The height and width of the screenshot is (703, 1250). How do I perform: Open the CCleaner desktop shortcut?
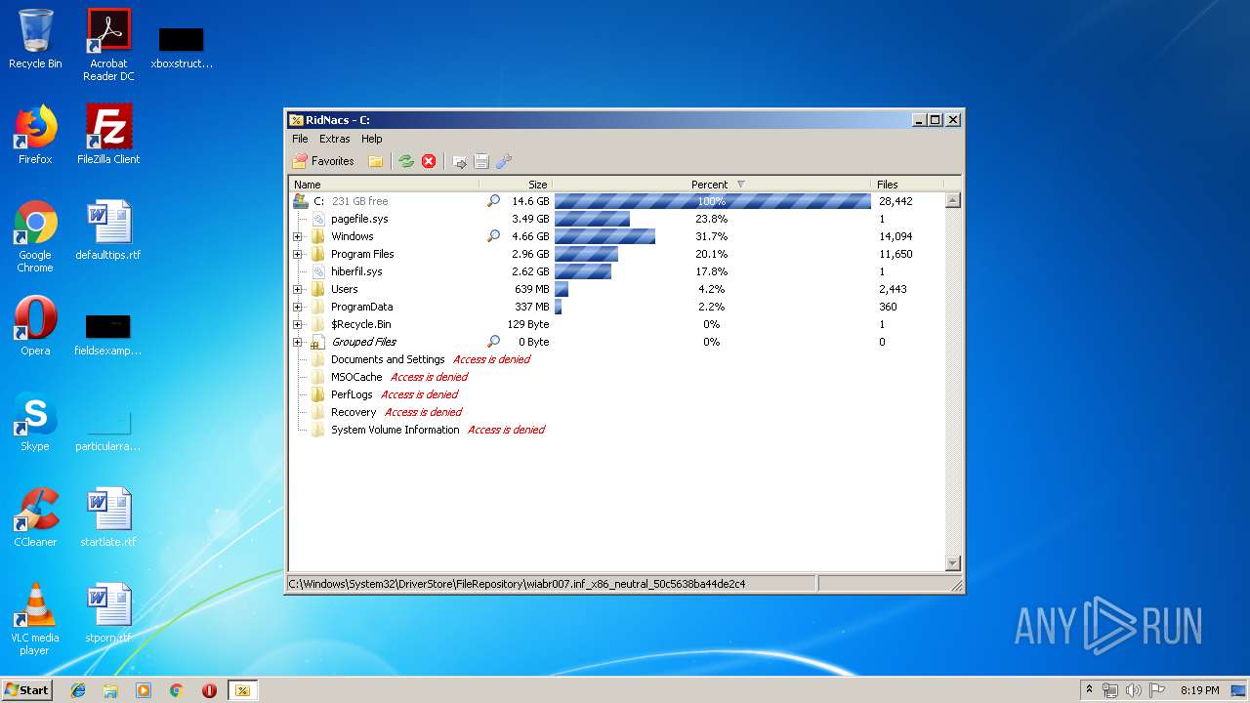coord(35,518)
